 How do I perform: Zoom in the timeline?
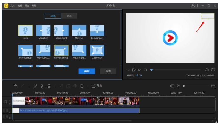[x=213, y=86]
